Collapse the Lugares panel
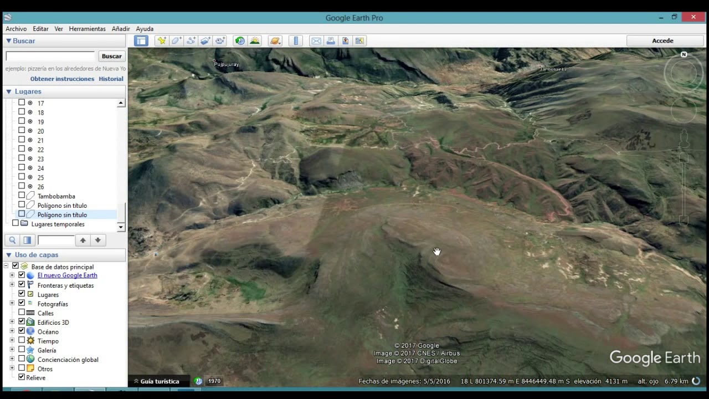 click(x=8, y=91)
